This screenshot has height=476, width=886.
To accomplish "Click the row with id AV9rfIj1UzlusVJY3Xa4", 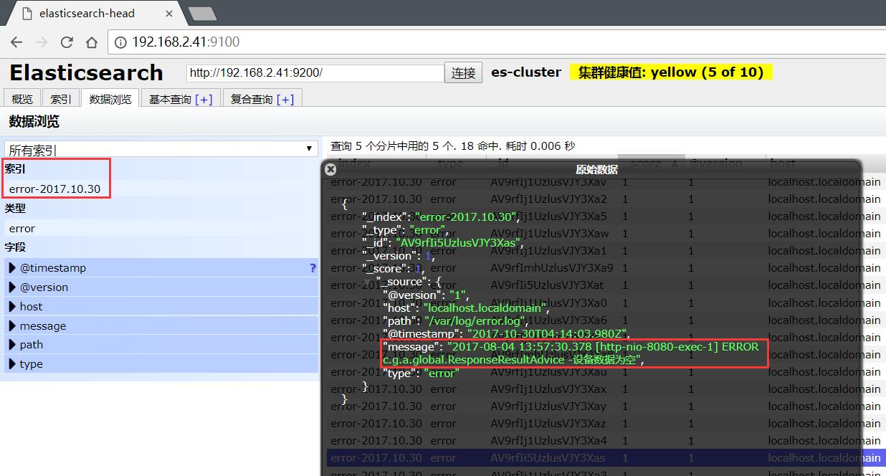I will click(606, 440).
